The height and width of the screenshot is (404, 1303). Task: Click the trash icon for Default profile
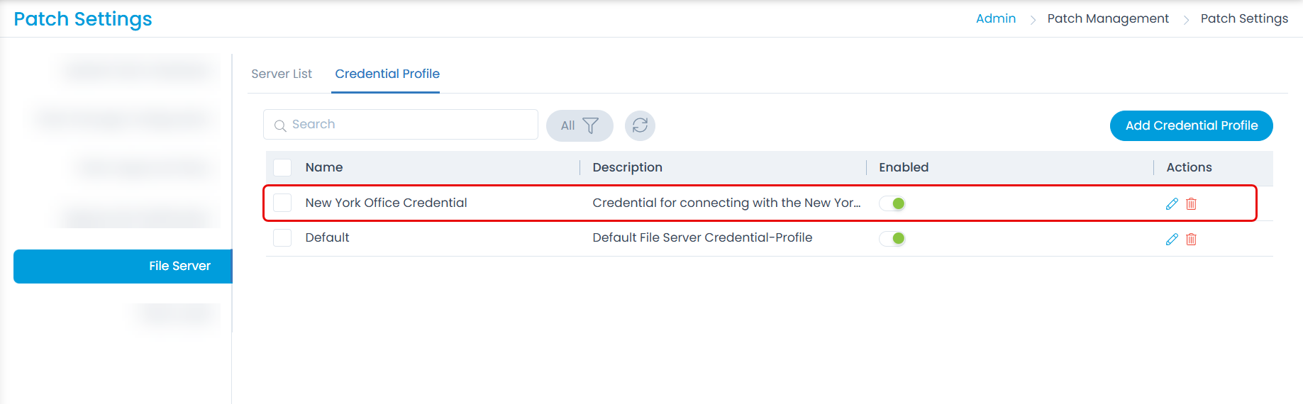[1191, 240]
